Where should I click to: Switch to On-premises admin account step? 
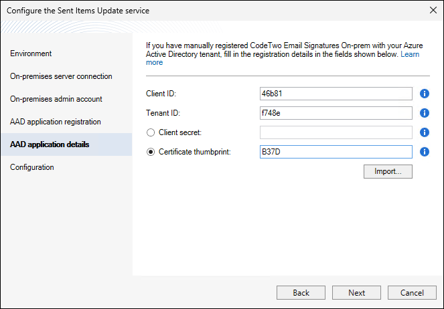(x=56, y=99)
